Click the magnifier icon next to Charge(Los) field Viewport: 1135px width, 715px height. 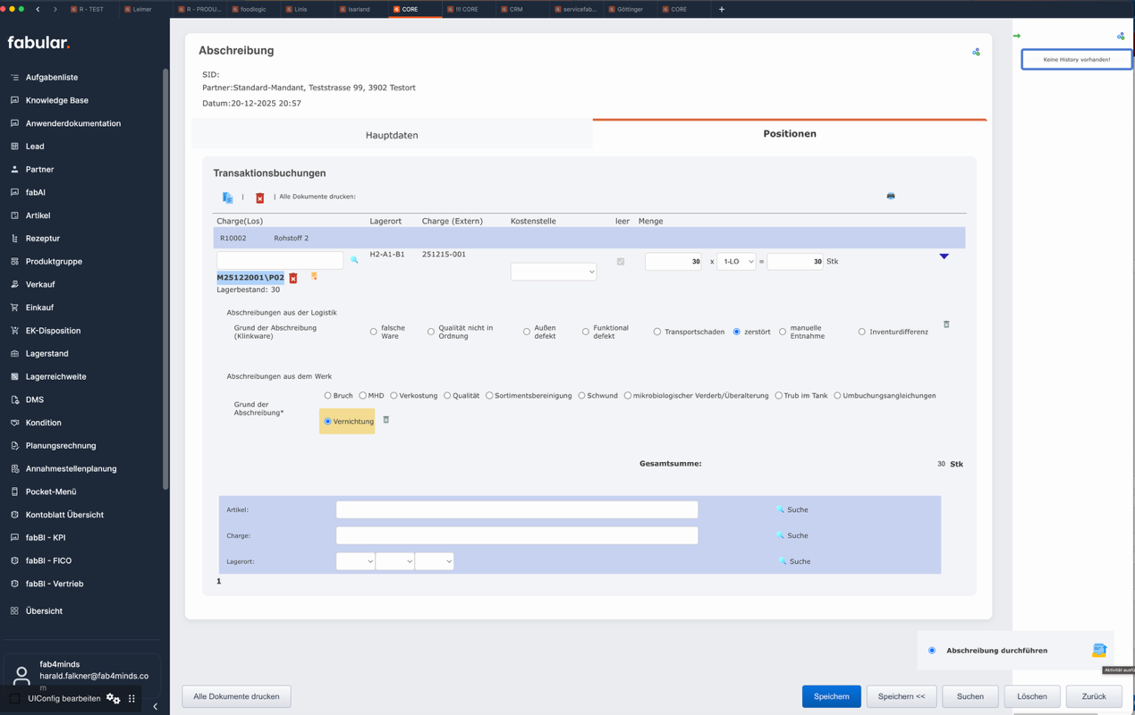point(354,260)
